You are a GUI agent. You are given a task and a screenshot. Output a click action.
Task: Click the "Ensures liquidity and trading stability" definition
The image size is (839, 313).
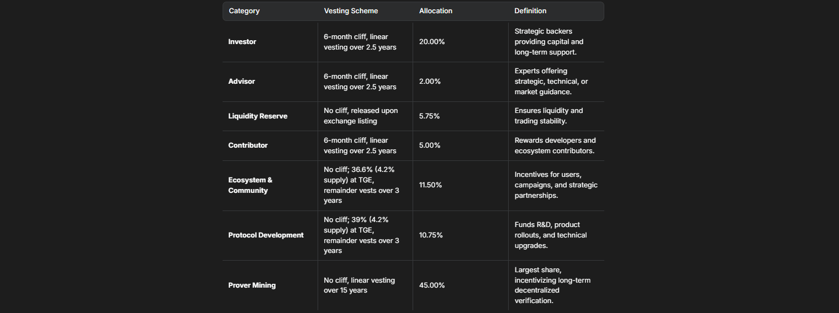548,116
